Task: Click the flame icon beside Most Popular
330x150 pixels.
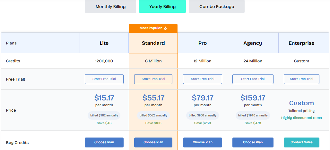Action: pyautogui.click(x=165, y=28)
